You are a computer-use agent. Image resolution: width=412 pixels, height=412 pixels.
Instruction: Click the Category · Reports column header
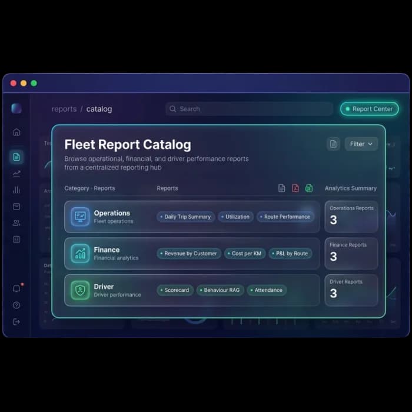[x=89, y=188]
